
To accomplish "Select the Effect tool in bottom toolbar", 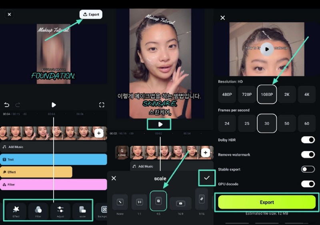I will [16, 211].
